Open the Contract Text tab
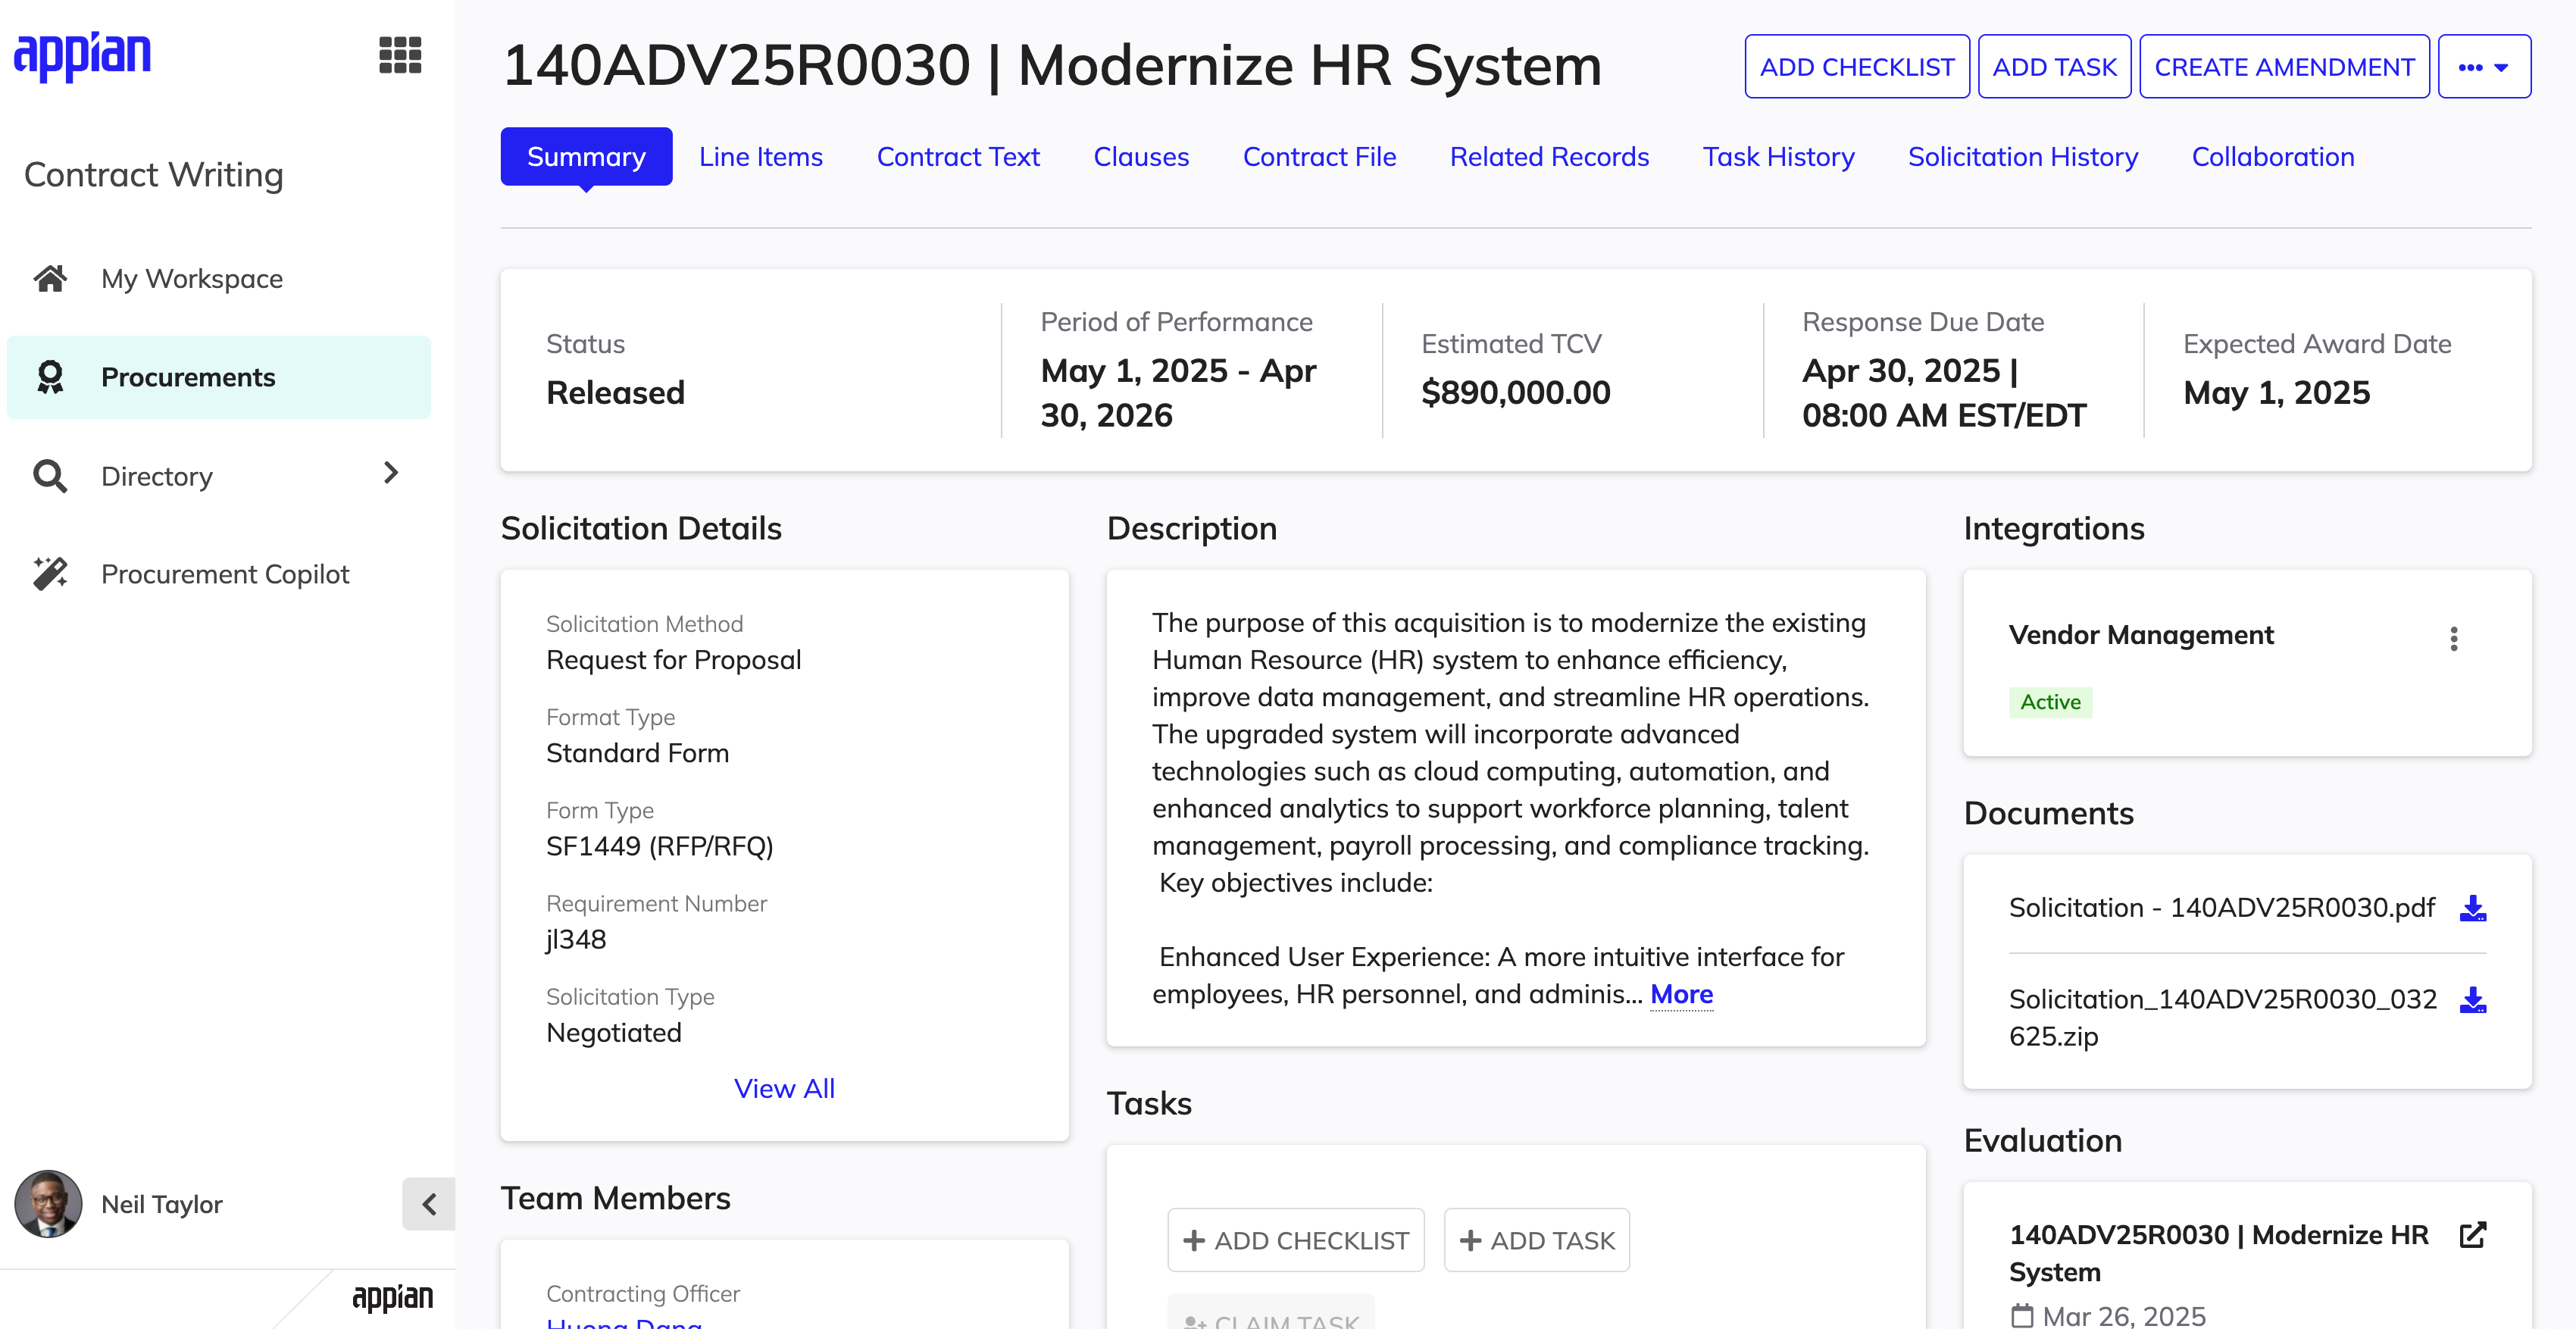This screenshot has width=2576, height=1329. (958, 157)
